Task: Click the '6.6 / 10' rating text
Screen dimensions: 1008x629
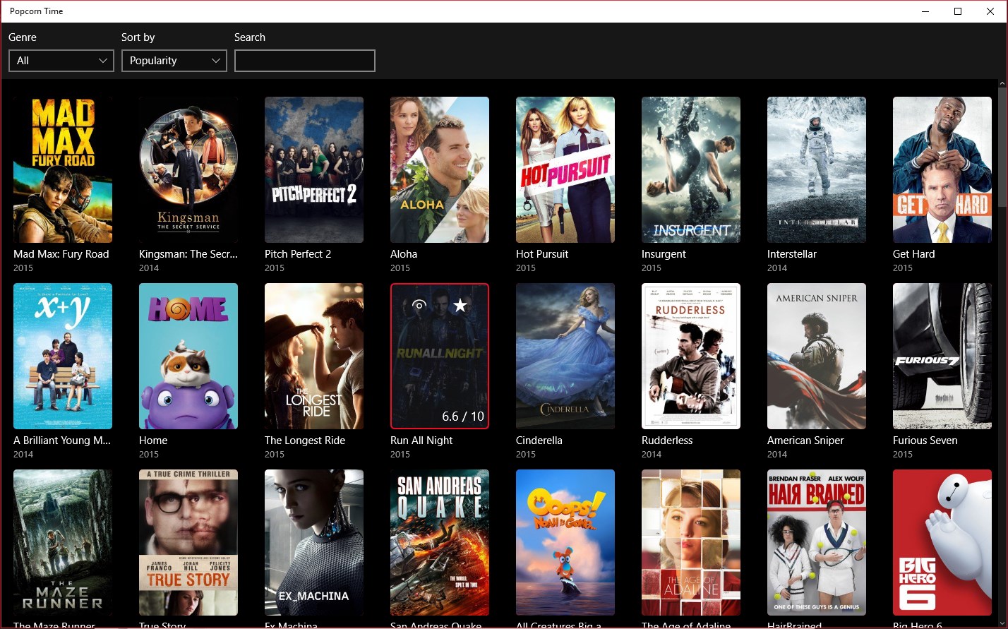Action: [x=463, y=417]
